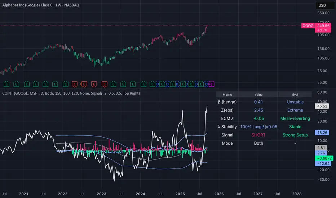The width and height of the screenshot is (336, 198).
Task: Select the chart title Alphabet Inc (Google) Class C
Action: (27, 5)
